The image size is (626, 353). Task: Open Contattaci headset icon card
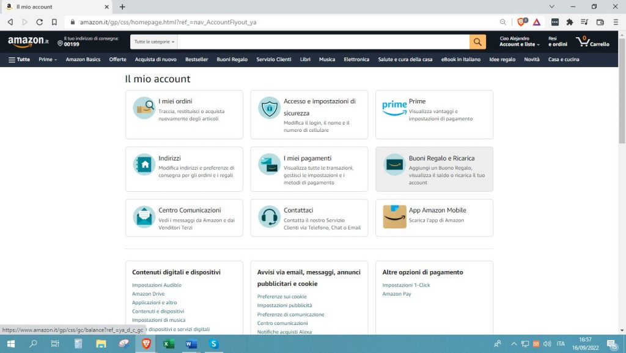309,218
